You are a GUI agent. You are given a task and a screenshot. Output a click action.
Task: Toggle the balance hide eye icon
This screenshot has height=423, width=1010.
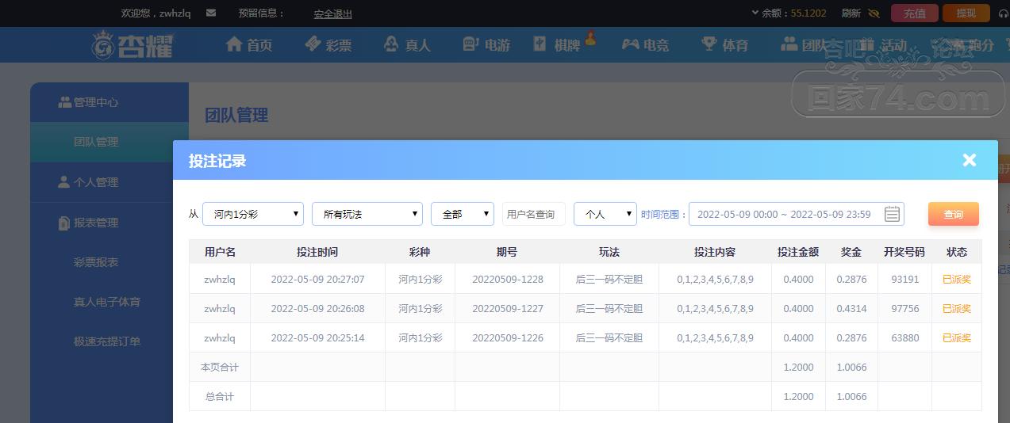[x=874, y=13]
